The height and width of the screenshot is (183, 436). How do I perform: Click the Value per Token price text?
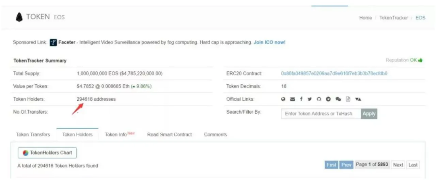pos(103,86)
